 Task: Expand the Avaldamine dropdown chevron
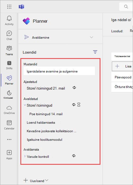91,37
